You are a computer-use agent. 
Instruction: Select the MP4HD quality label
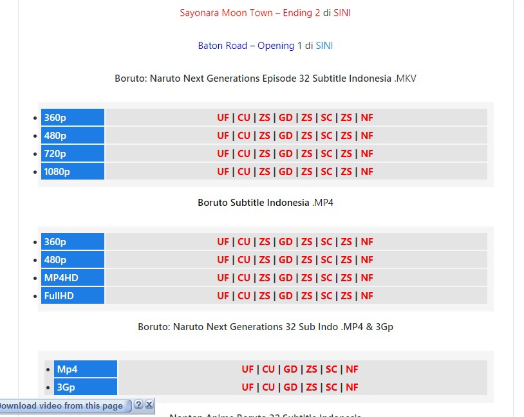73,278
